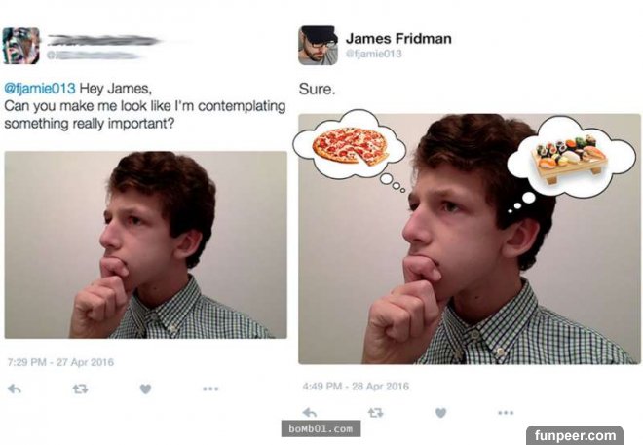643x445 pixels.
Task: Reply to the left tweet asking James
Action: [x=15, y=388]
